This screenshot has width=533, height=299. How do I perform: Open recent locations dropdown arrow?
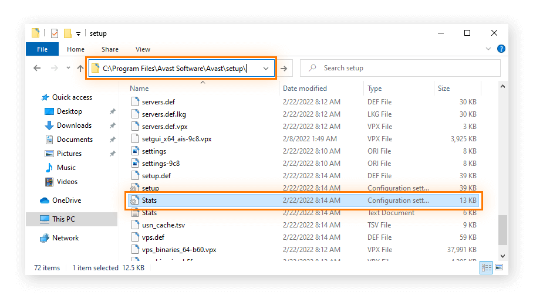click(x=68, y=68)
